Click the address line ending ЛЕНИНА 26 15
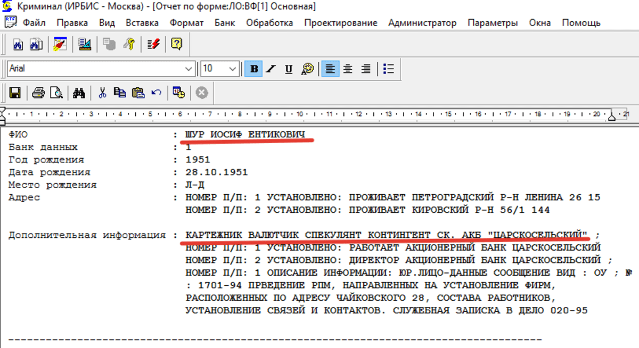 point(392,197)
